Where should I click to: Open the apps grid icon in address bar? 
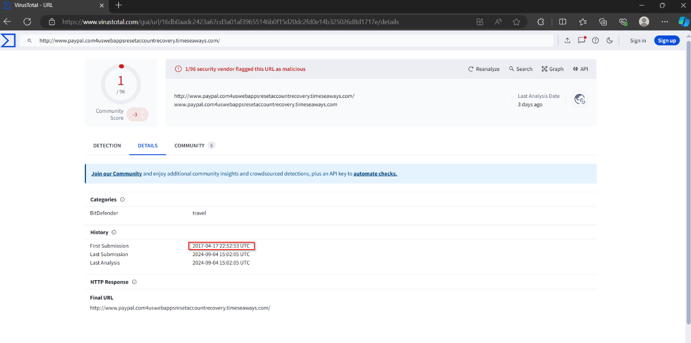click(x=480, y=22)
